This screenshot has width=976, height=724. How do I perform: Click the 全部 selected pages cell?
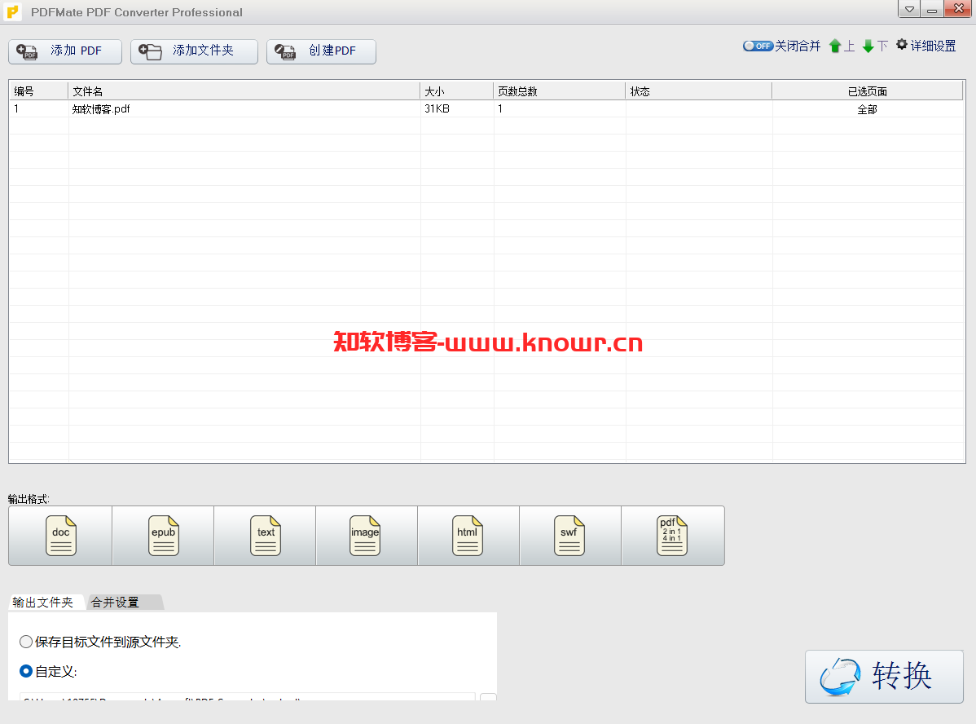click(867, 109)
